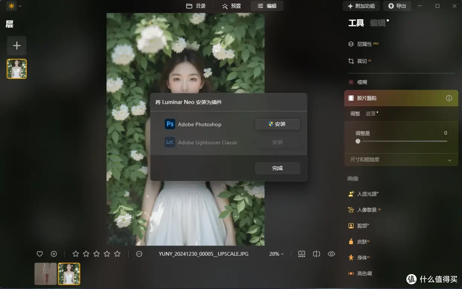Click the Photoshop Ps icon in dialog
Image resolution: width=462 pixels, height=289 pixels.
pos(170,124)
